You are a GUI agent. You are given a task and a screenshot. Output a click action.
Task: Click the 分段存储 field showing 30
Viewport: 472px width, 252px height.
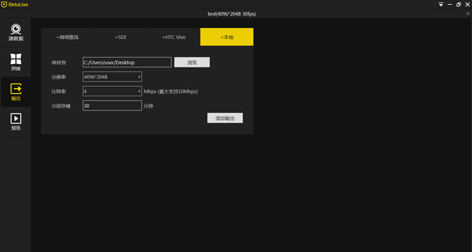[x=113, y=106]
